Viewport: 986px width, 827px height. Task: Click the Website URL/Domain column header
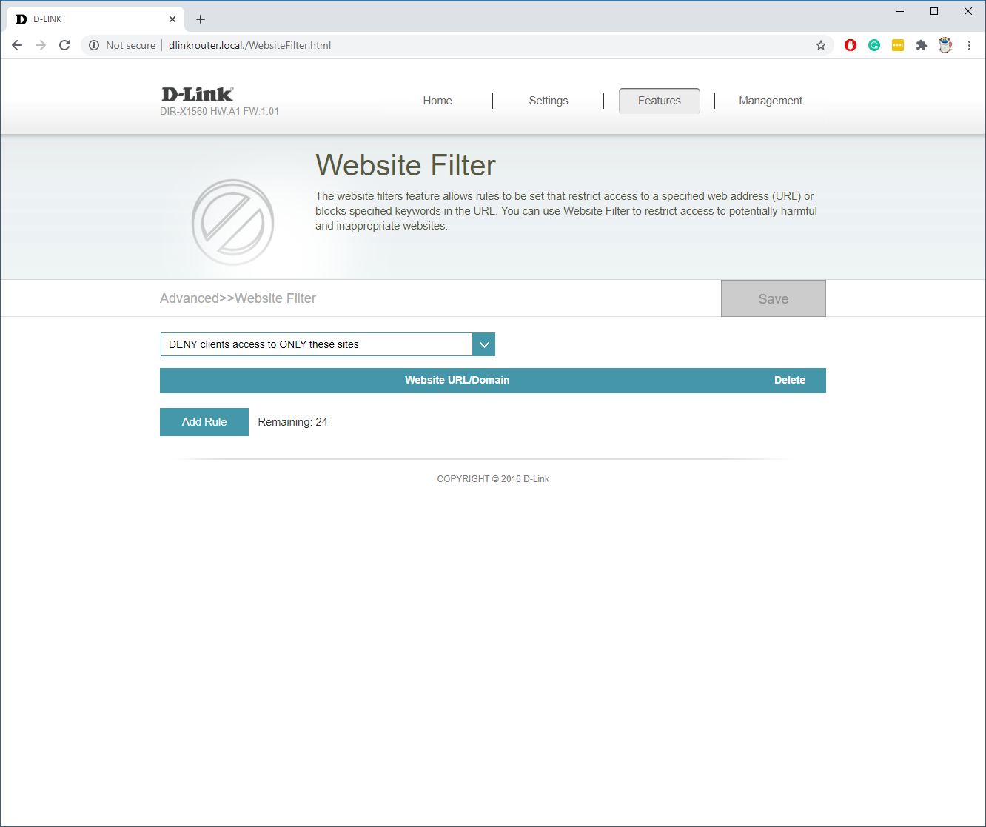point(457,380)
